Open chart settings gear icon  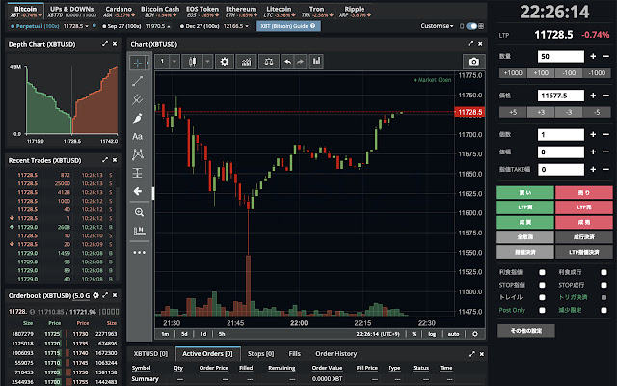point(225,61)
